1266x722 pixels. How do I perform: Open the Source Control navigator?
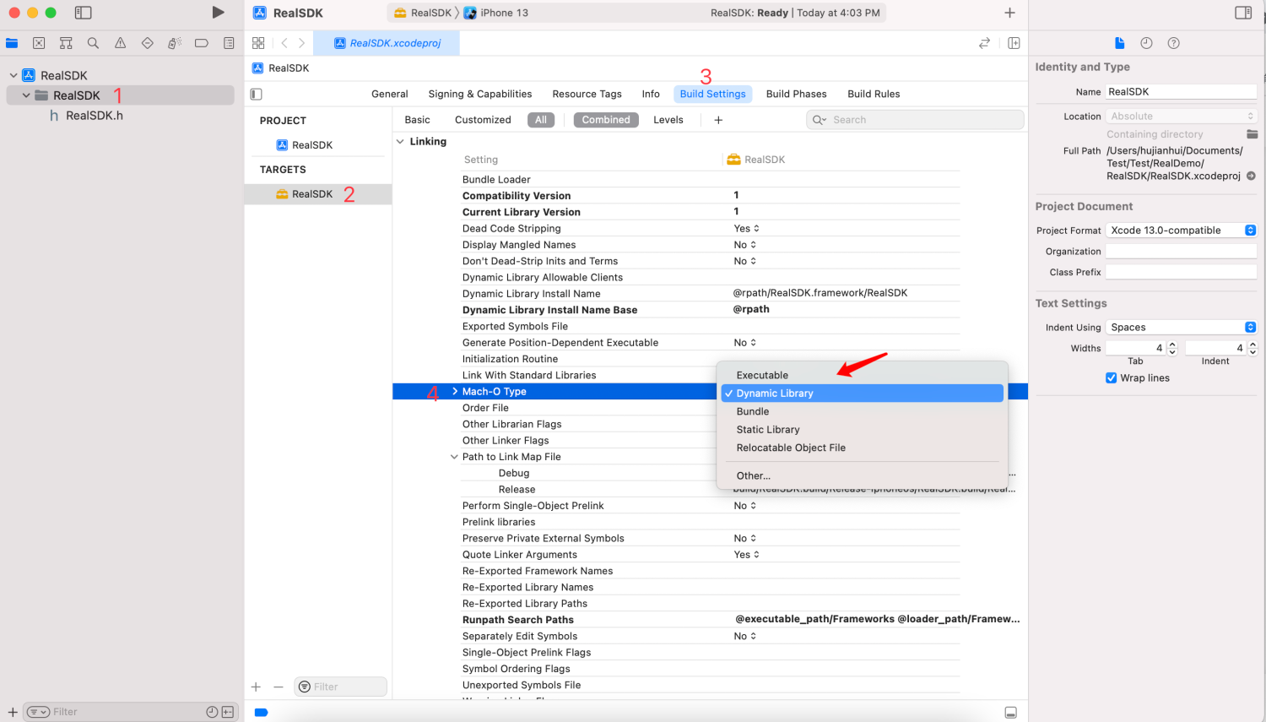tap(39, 43)
